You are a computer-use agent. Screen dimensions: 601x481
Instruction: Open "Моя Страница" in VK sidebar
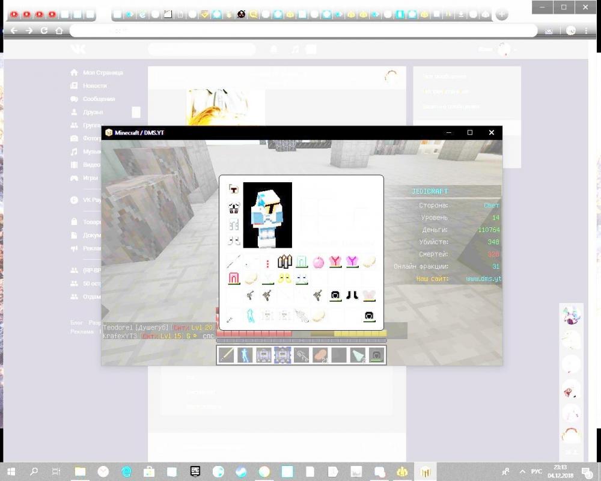(x=102, y=72)
